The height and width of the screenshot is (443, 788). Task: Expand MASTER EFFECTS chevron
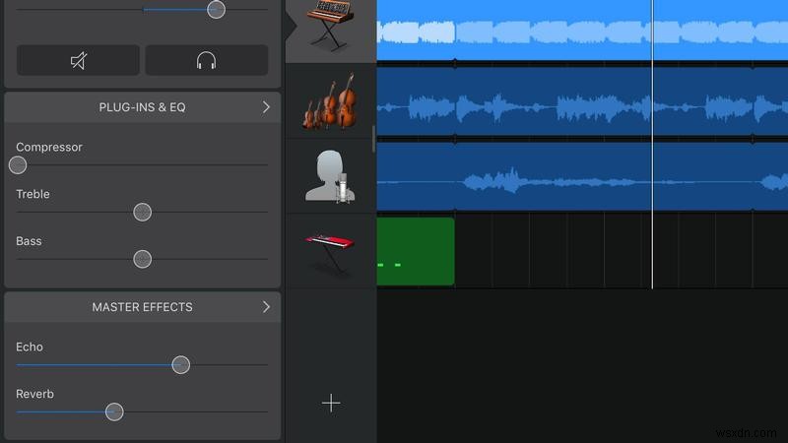(266, 307)
